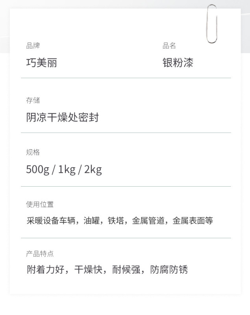Click the 规格 section label
Image resolution: width=250 pixels, height=315 pixels.
33,152
